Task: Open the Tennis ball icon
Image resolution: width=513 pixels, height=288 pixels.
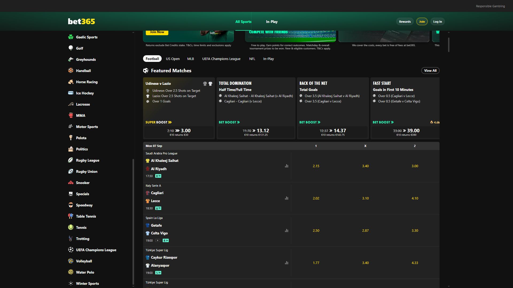Action: 71,227
